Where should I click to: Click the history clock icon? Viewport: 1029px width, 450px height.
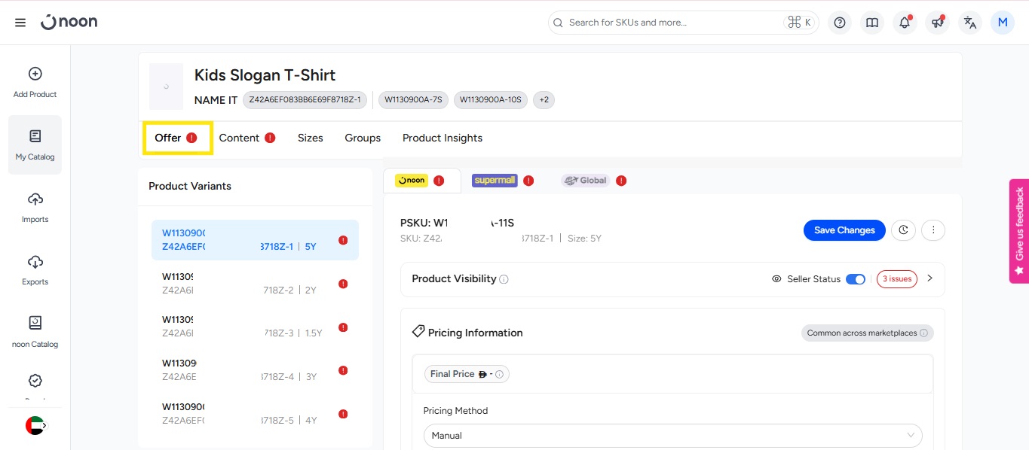[903, 230]
